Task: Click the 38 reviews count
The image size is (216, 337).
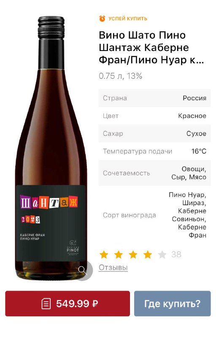Action: coord(176,254)
